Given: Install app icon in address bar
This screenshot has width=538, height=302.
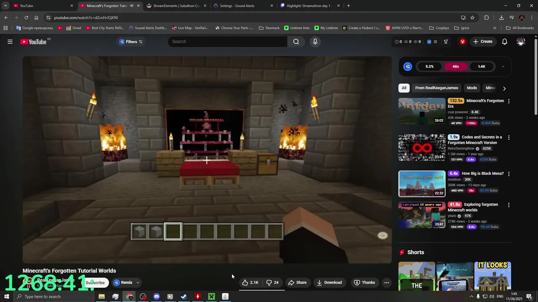Looking at the screenshot, I should coord(463,18).
